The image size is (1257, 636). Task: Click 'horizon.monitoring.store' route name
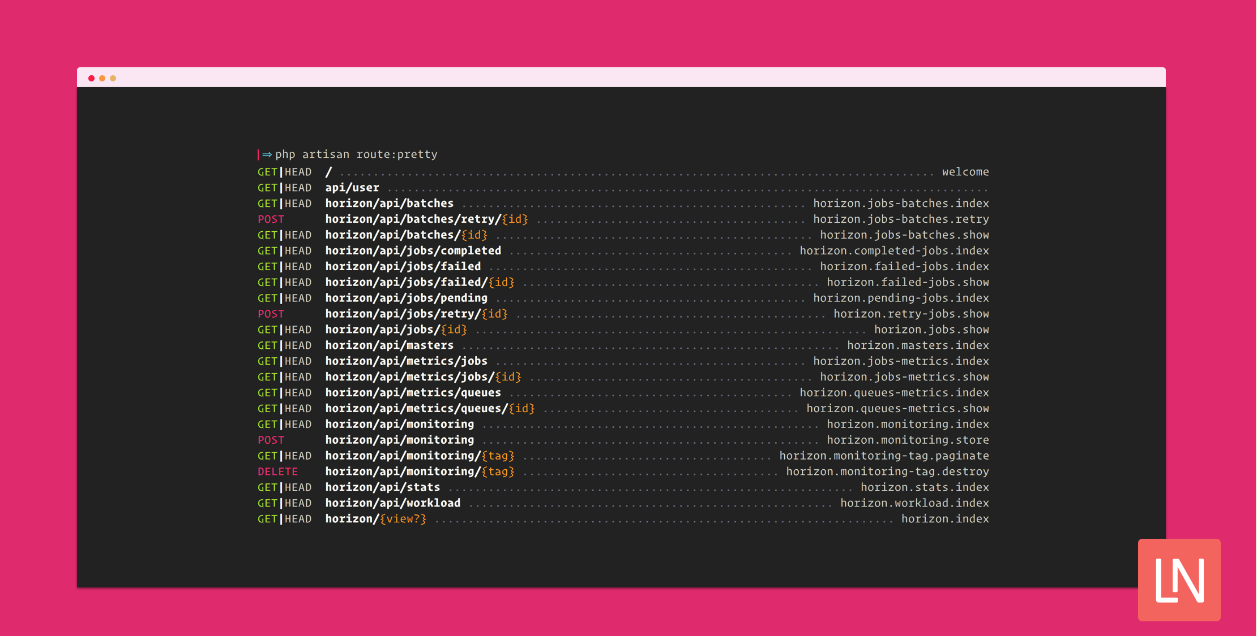(x=908, y=440)
